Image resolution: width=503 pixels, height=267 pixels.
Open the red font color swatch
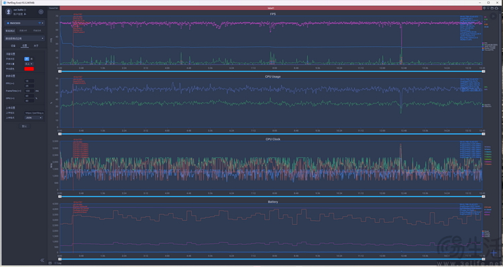point(30,69)
